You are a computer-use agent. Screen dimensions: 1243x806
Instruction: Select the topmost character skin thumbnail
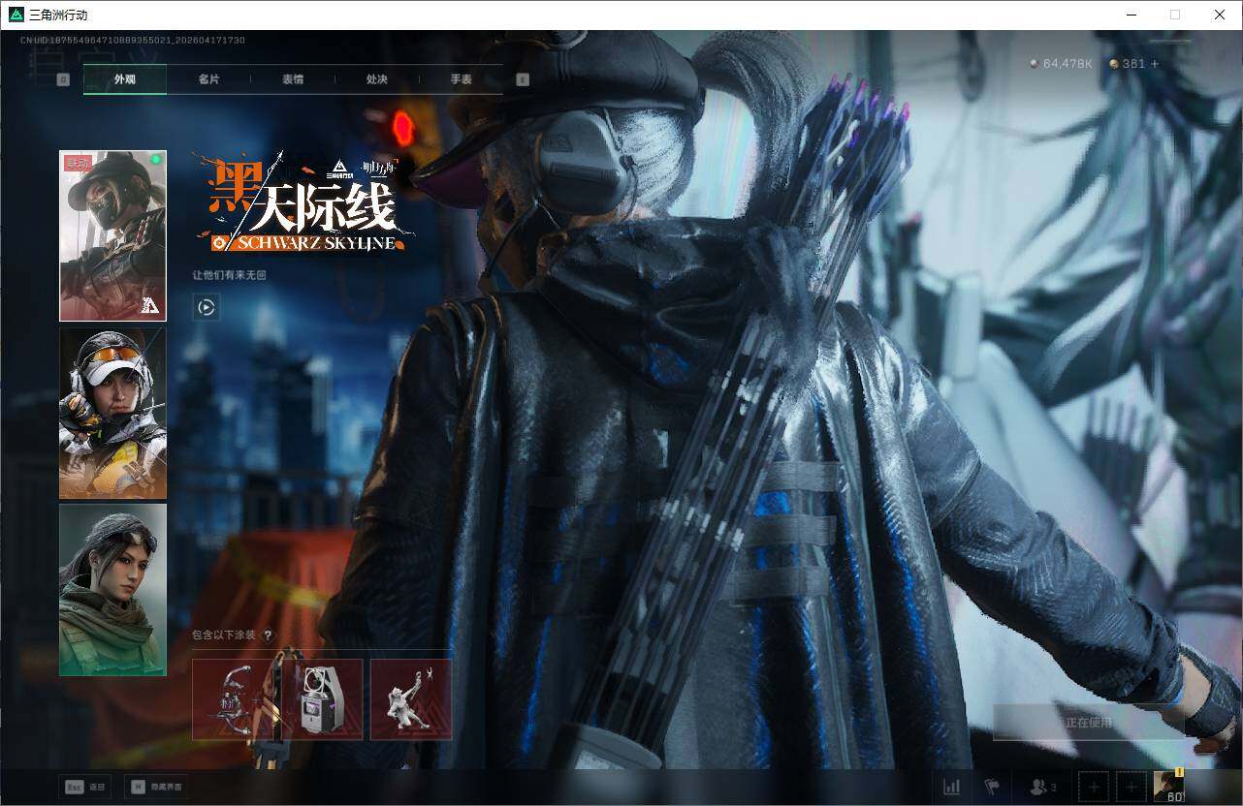click(x=112, y=234)
